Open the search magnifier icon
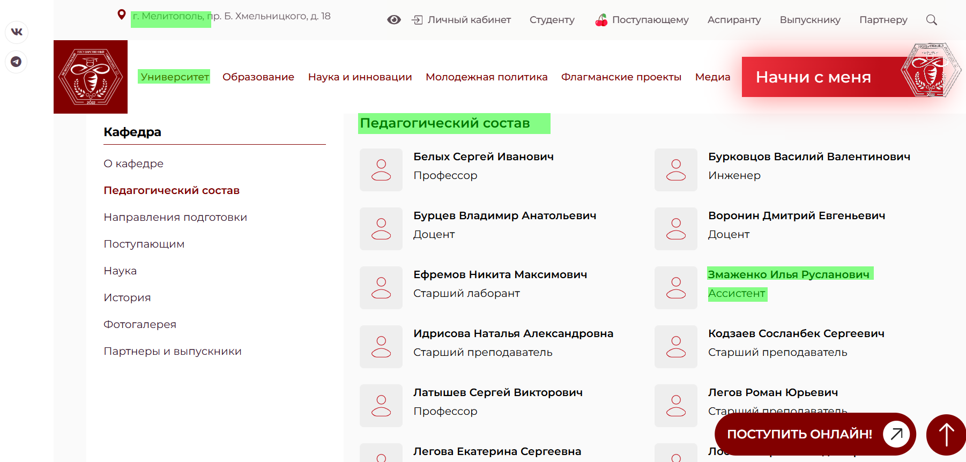Viewport: 966px width, 462px height. [932, 20]
